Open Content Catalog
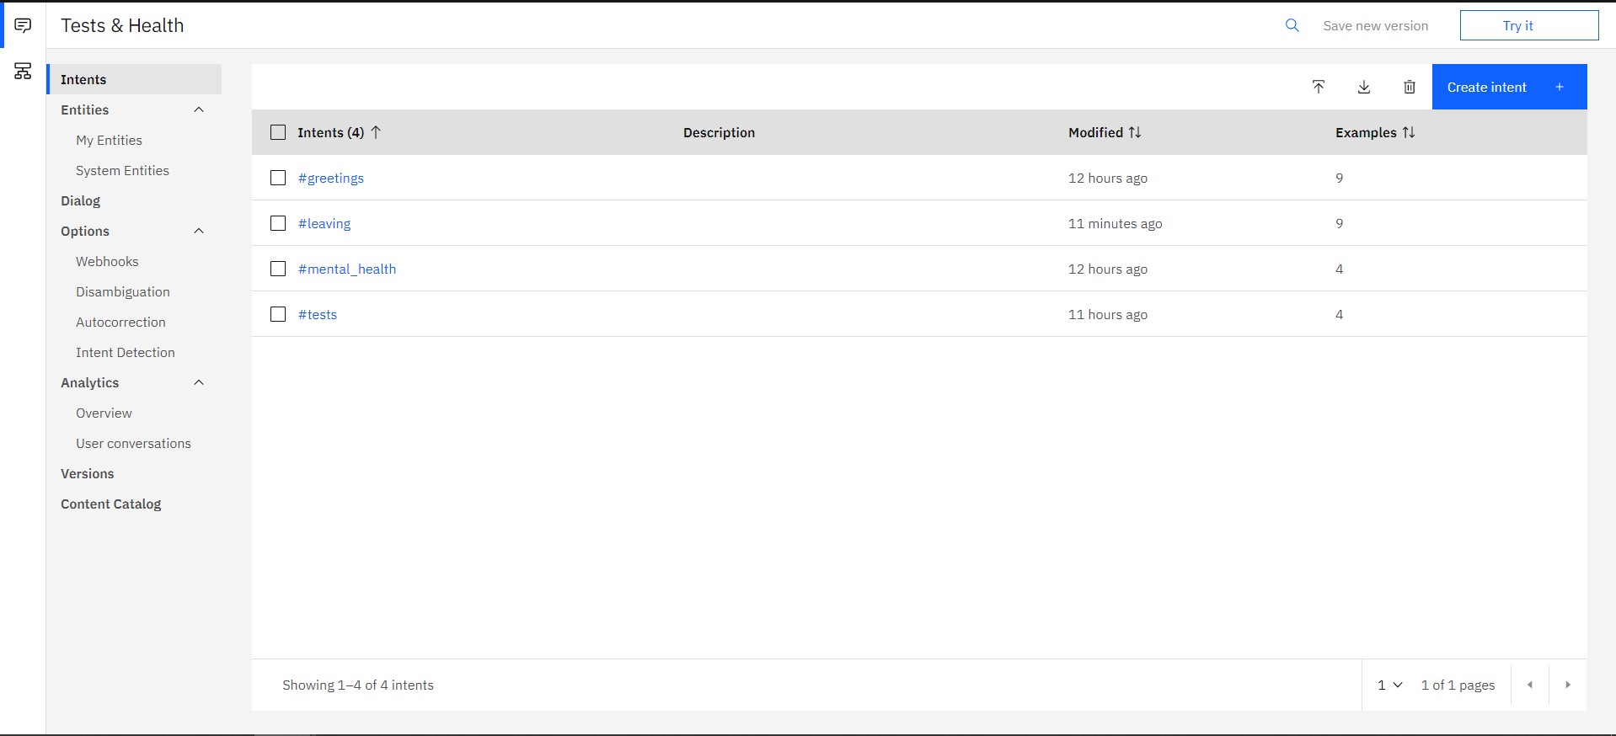Image resolution: width=1616 pixels, height=736 pixels. 110,504
